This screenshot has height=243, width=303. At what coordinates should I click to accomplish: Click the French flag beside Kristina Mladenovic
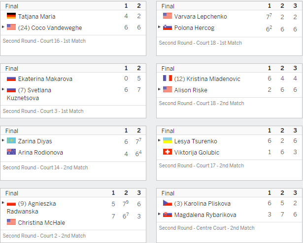click(168, 78)
